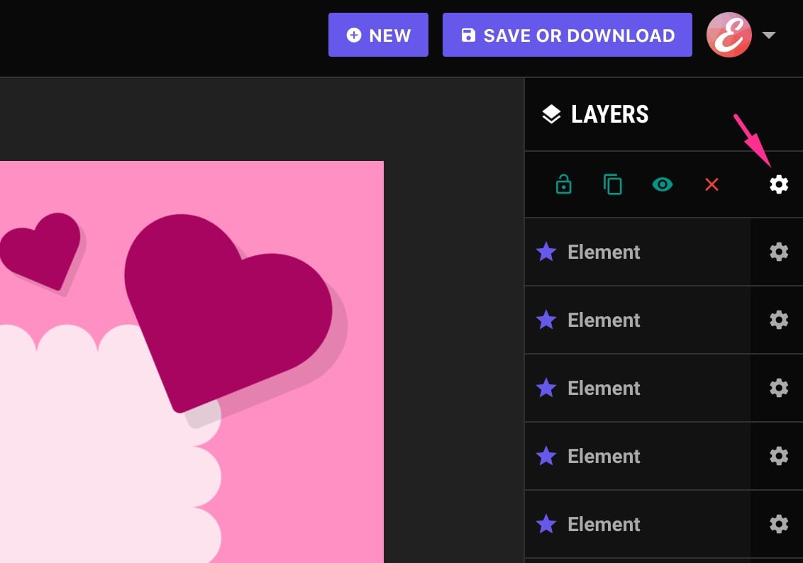Select the white scalloped shape on canvas
The height and width of the screenshot is (563, 803).
tap(85, 440)
